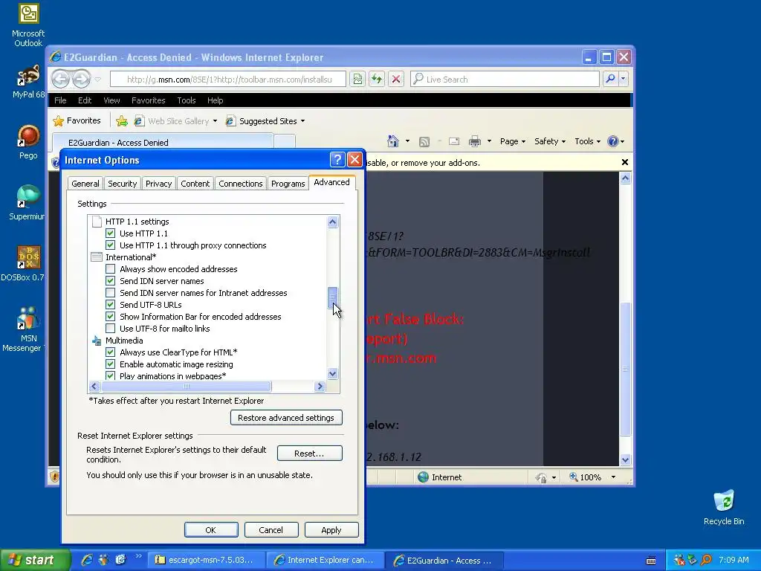Click the IE Back navigation button

(x=61, y=79)
